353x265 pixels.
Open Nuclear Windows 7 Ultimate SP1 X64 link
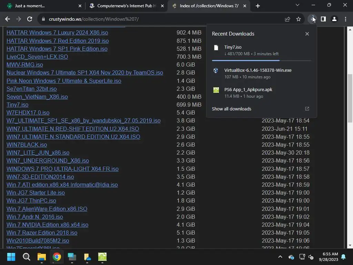click(85, 72)
